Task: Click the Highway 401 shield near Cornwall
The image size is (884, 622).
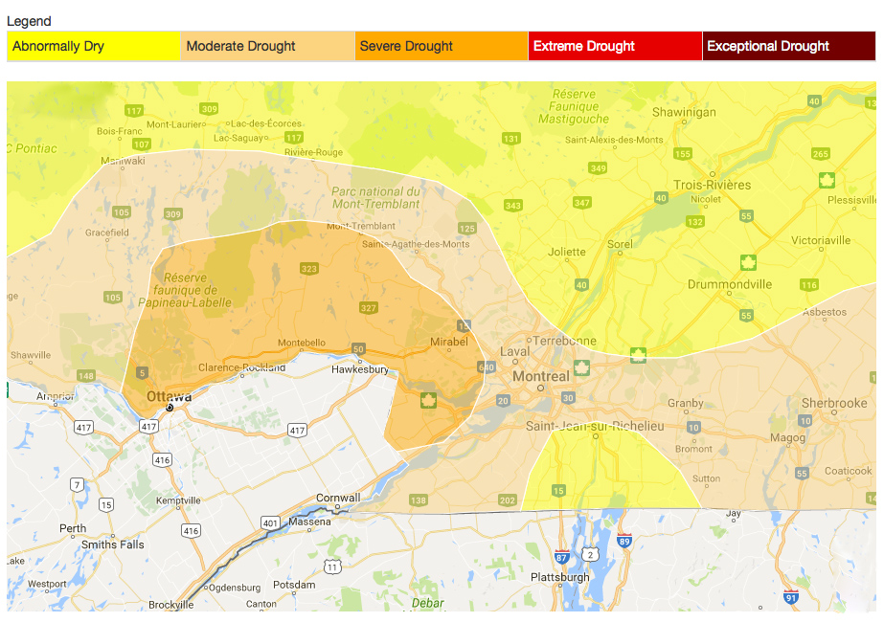Action: (270, 523)
